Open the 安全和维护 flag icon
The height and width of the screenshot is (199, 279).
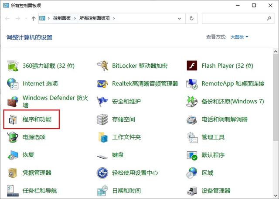102,101
